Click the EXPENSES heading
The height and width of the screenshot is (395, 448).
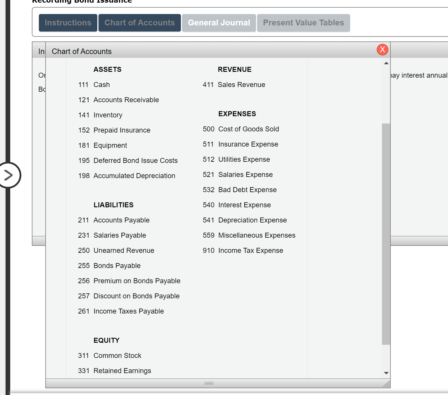pos(237,114)
